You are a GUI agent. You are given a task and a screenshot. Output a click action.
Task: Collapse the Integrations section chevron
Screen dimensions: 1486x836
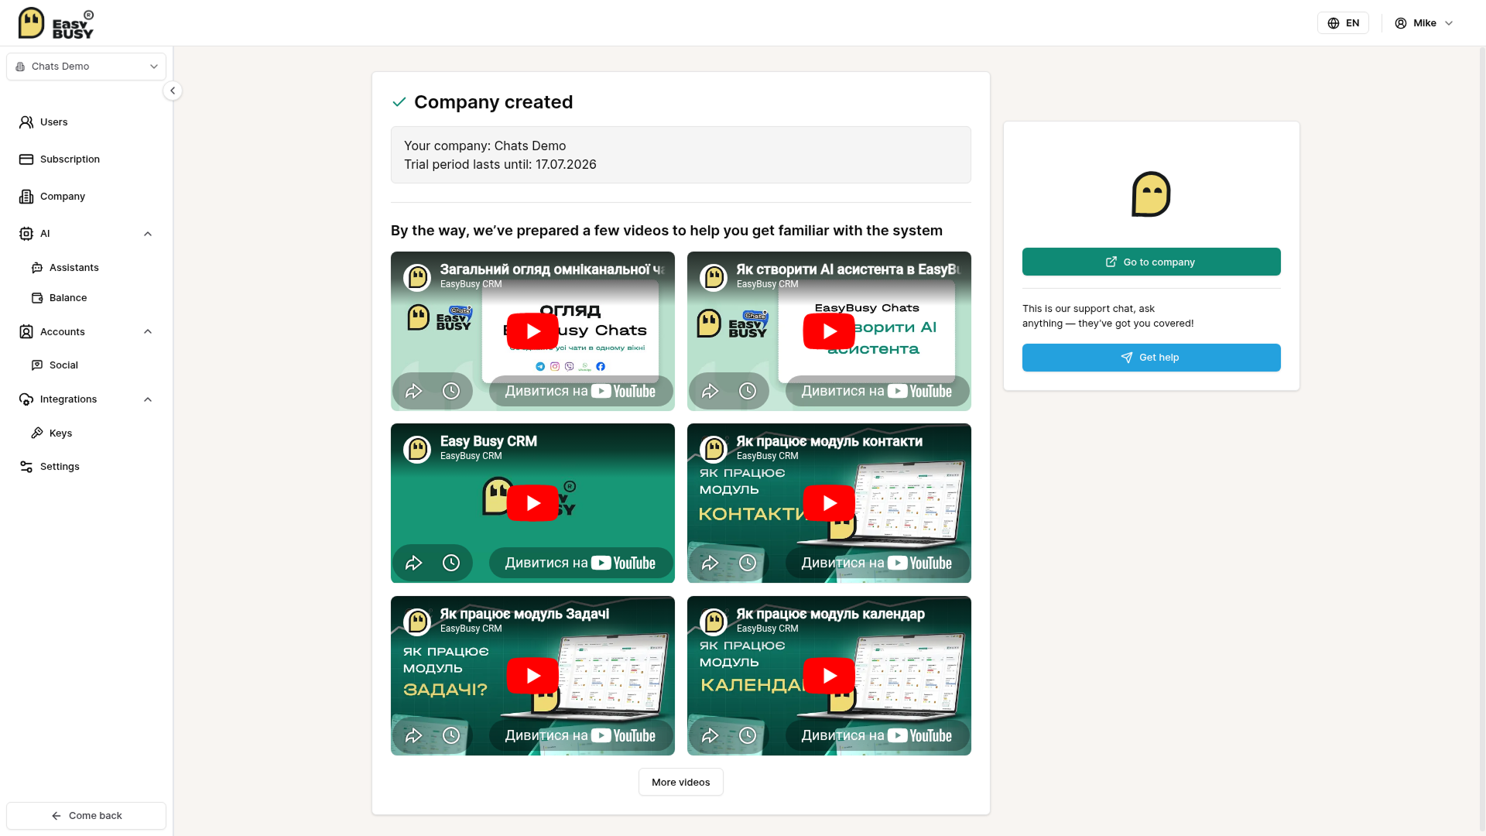[148, 399]
